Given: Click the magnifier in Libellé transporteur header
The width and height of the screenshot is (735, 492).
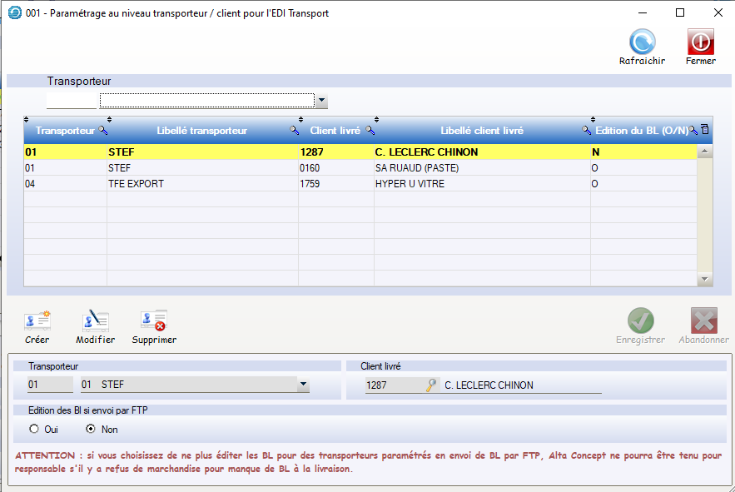Looking at the screenshot, I should (294, 131).
